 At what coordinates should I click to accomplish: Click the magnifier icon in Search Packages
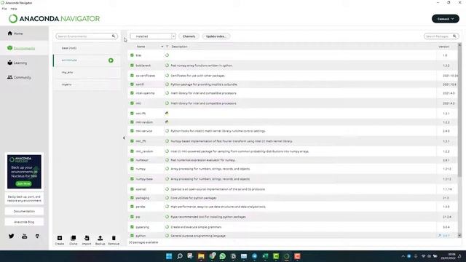point(454,36)
